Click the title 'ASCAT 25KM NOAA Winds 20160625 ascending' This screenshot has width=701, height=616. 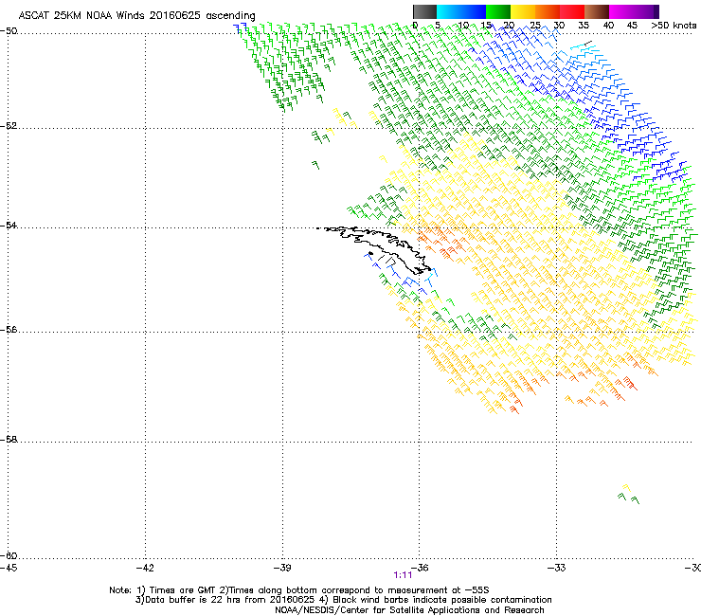[136, 16]
